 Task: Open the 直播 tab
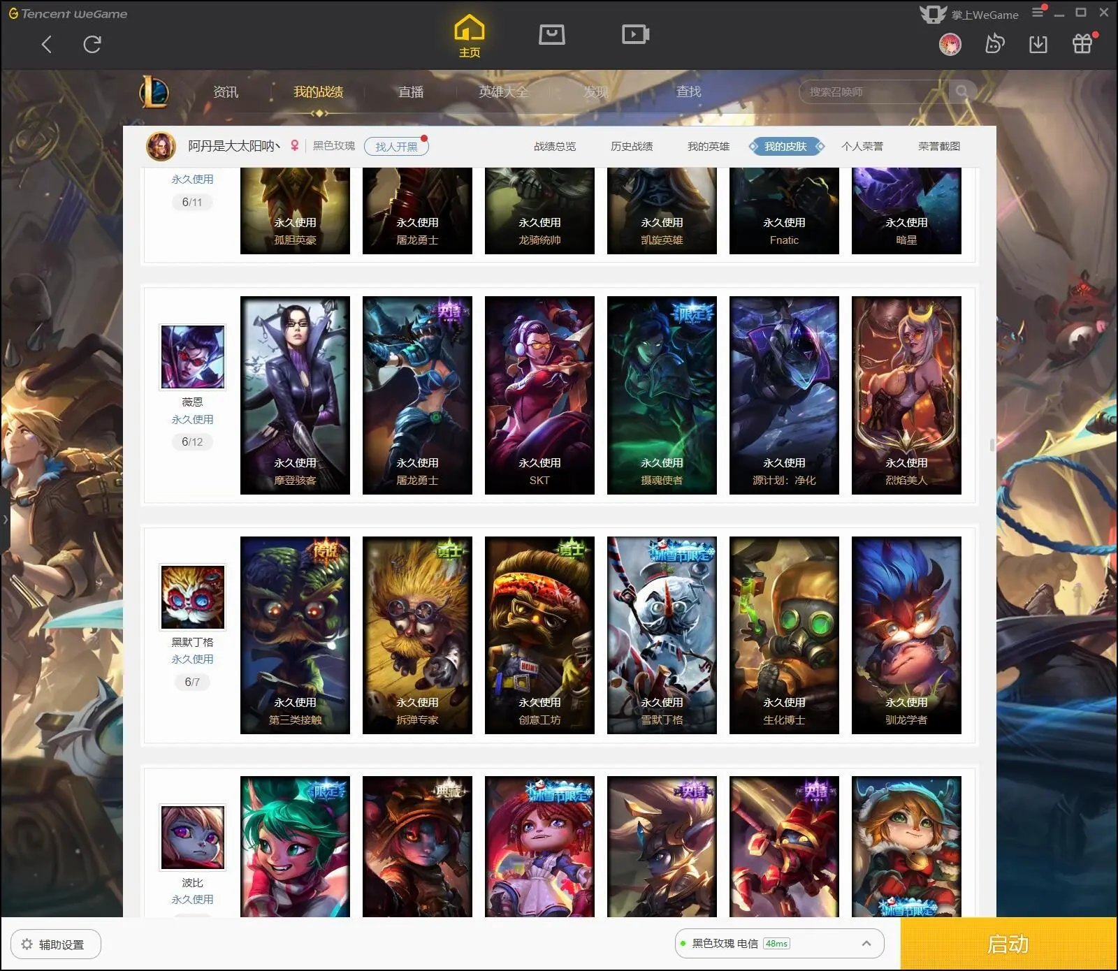411,92
